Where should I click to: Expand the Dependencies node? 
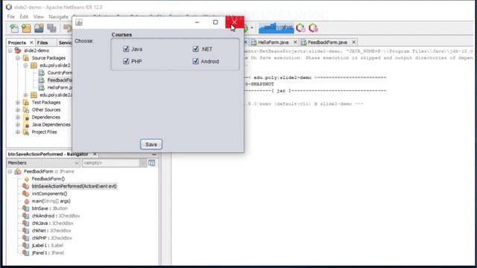click(x=18, y=118)
